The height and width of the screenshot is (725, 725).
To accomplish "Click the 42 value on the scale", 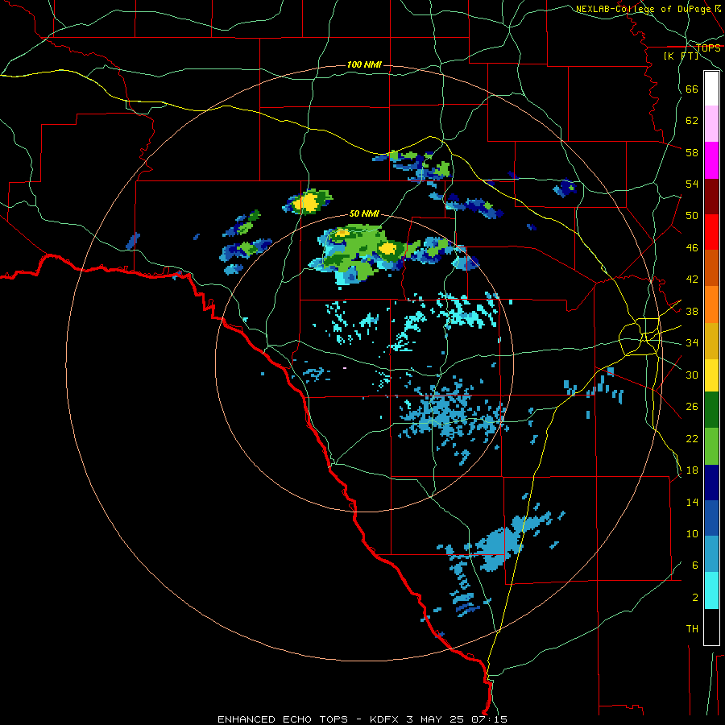I will point(692,279).
